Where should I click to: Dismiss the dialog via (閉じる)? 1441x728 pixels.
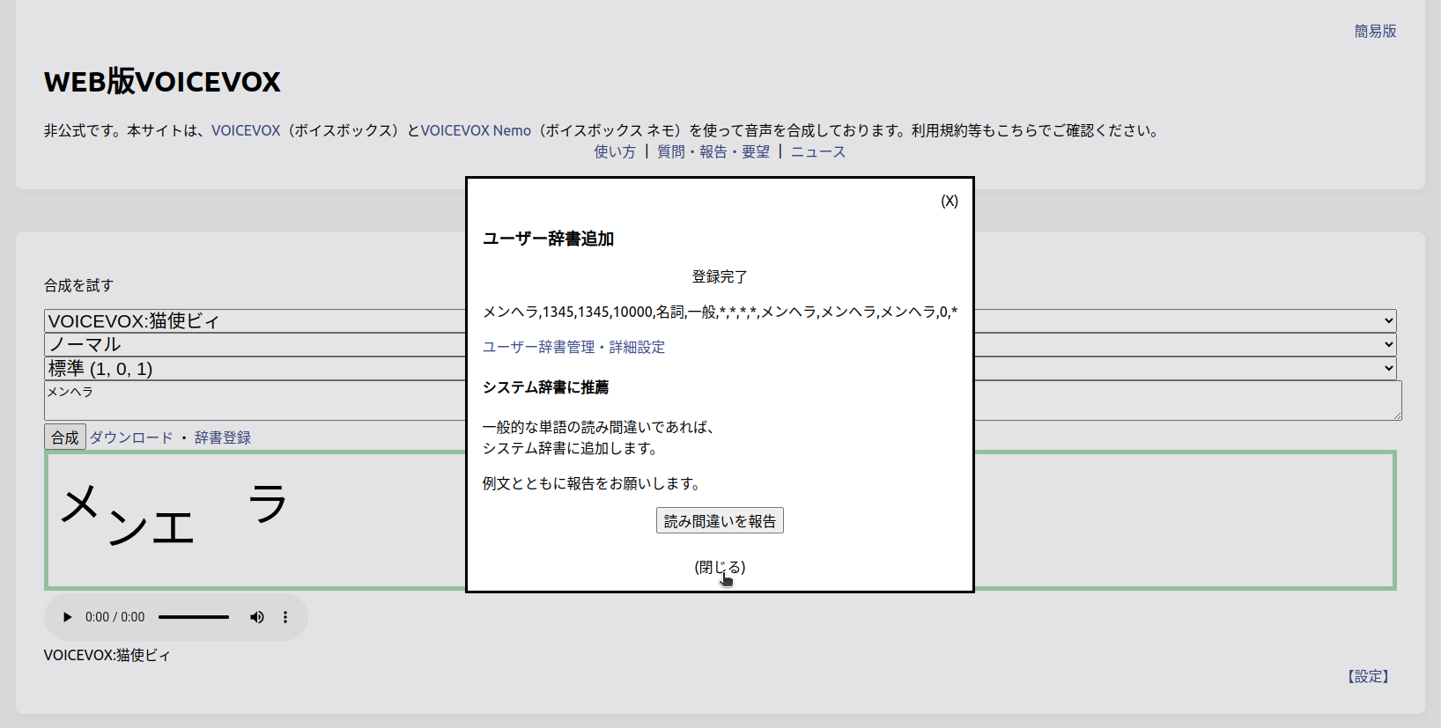(720, 567)
